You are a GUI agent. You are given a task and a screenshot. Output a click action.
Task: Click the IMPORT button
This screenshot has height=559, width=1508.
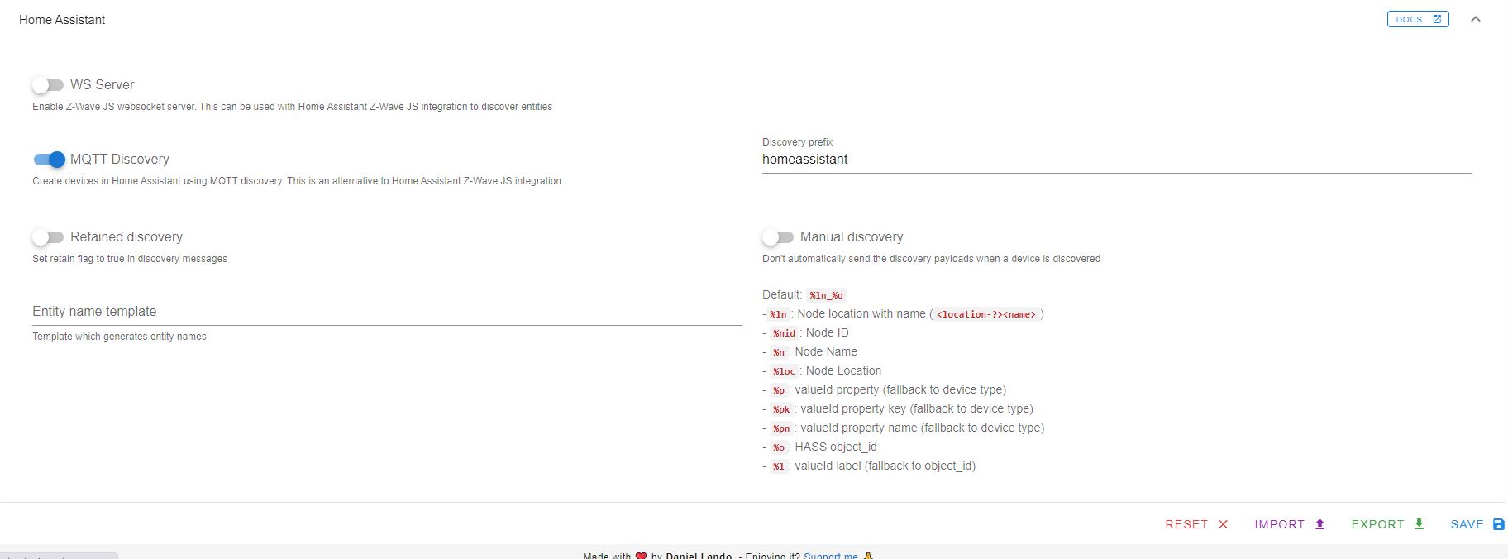(1289, 524)
